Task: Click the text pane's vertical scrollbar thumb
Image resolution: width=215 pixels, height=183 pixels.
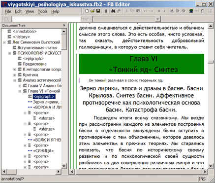Action: click(211, 62)
